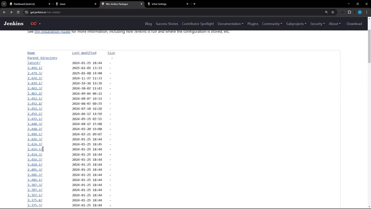This screenshot has width=371, height=209.
Task: Open the 2.440.2/ version folder
Action: pyautogui.click(x=35, y=129)
